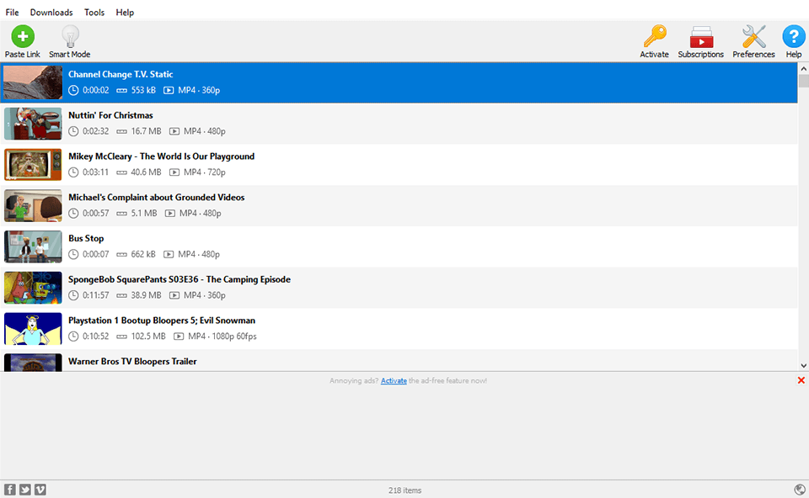
Task: Click the Activate ad-free link
Action: click(394, 381)
